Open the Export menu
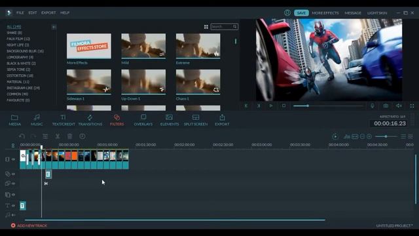 tap(48, 12)
